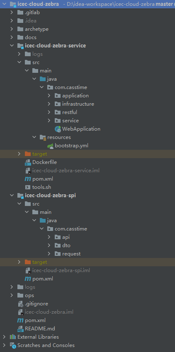
Task: Select the .idea folder row
Action: 87,21
